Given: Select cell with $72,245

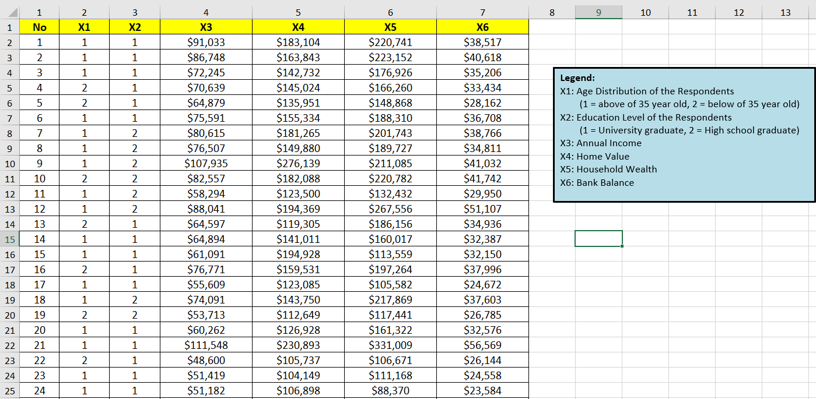Looking at the screenshot, I should pyautogui.click(x=206, y=72).
